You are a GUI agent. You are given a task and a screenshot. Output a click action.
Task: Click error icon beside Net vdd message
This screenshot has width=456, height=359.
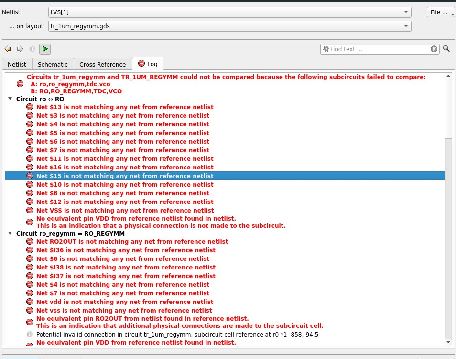click(x=30, y=302)
